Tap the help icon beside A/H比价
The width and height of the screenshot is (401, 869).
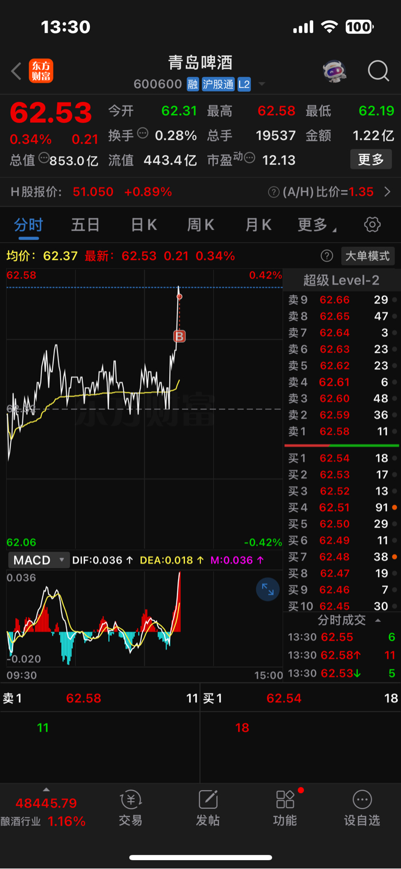[x=274, y=192]
